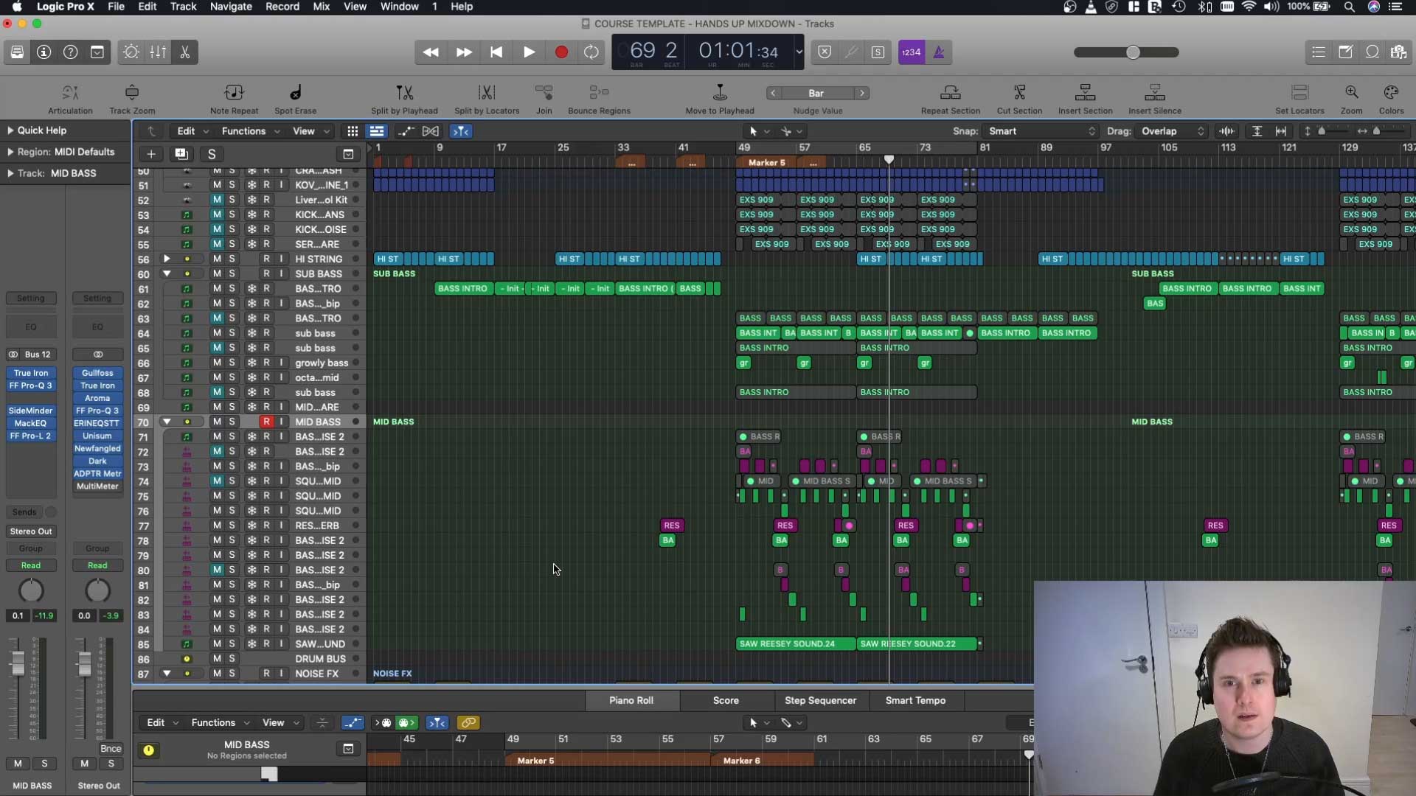Click the Spot Erase tool
The image size is (1416, 796).
(x=295, y=99)
